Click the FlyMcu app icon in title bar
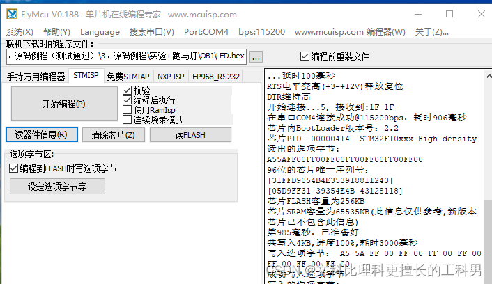Image resolution: width=492 pixels, height=284 pixels. pos(12,15)
